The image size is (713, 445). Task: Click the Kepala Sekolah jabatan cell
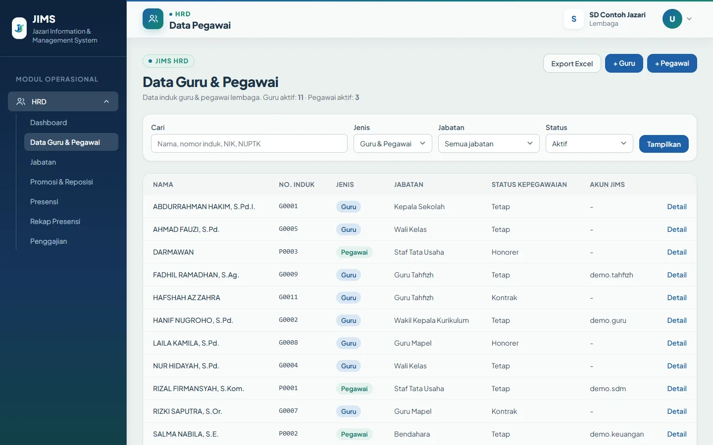click(419, 207)
